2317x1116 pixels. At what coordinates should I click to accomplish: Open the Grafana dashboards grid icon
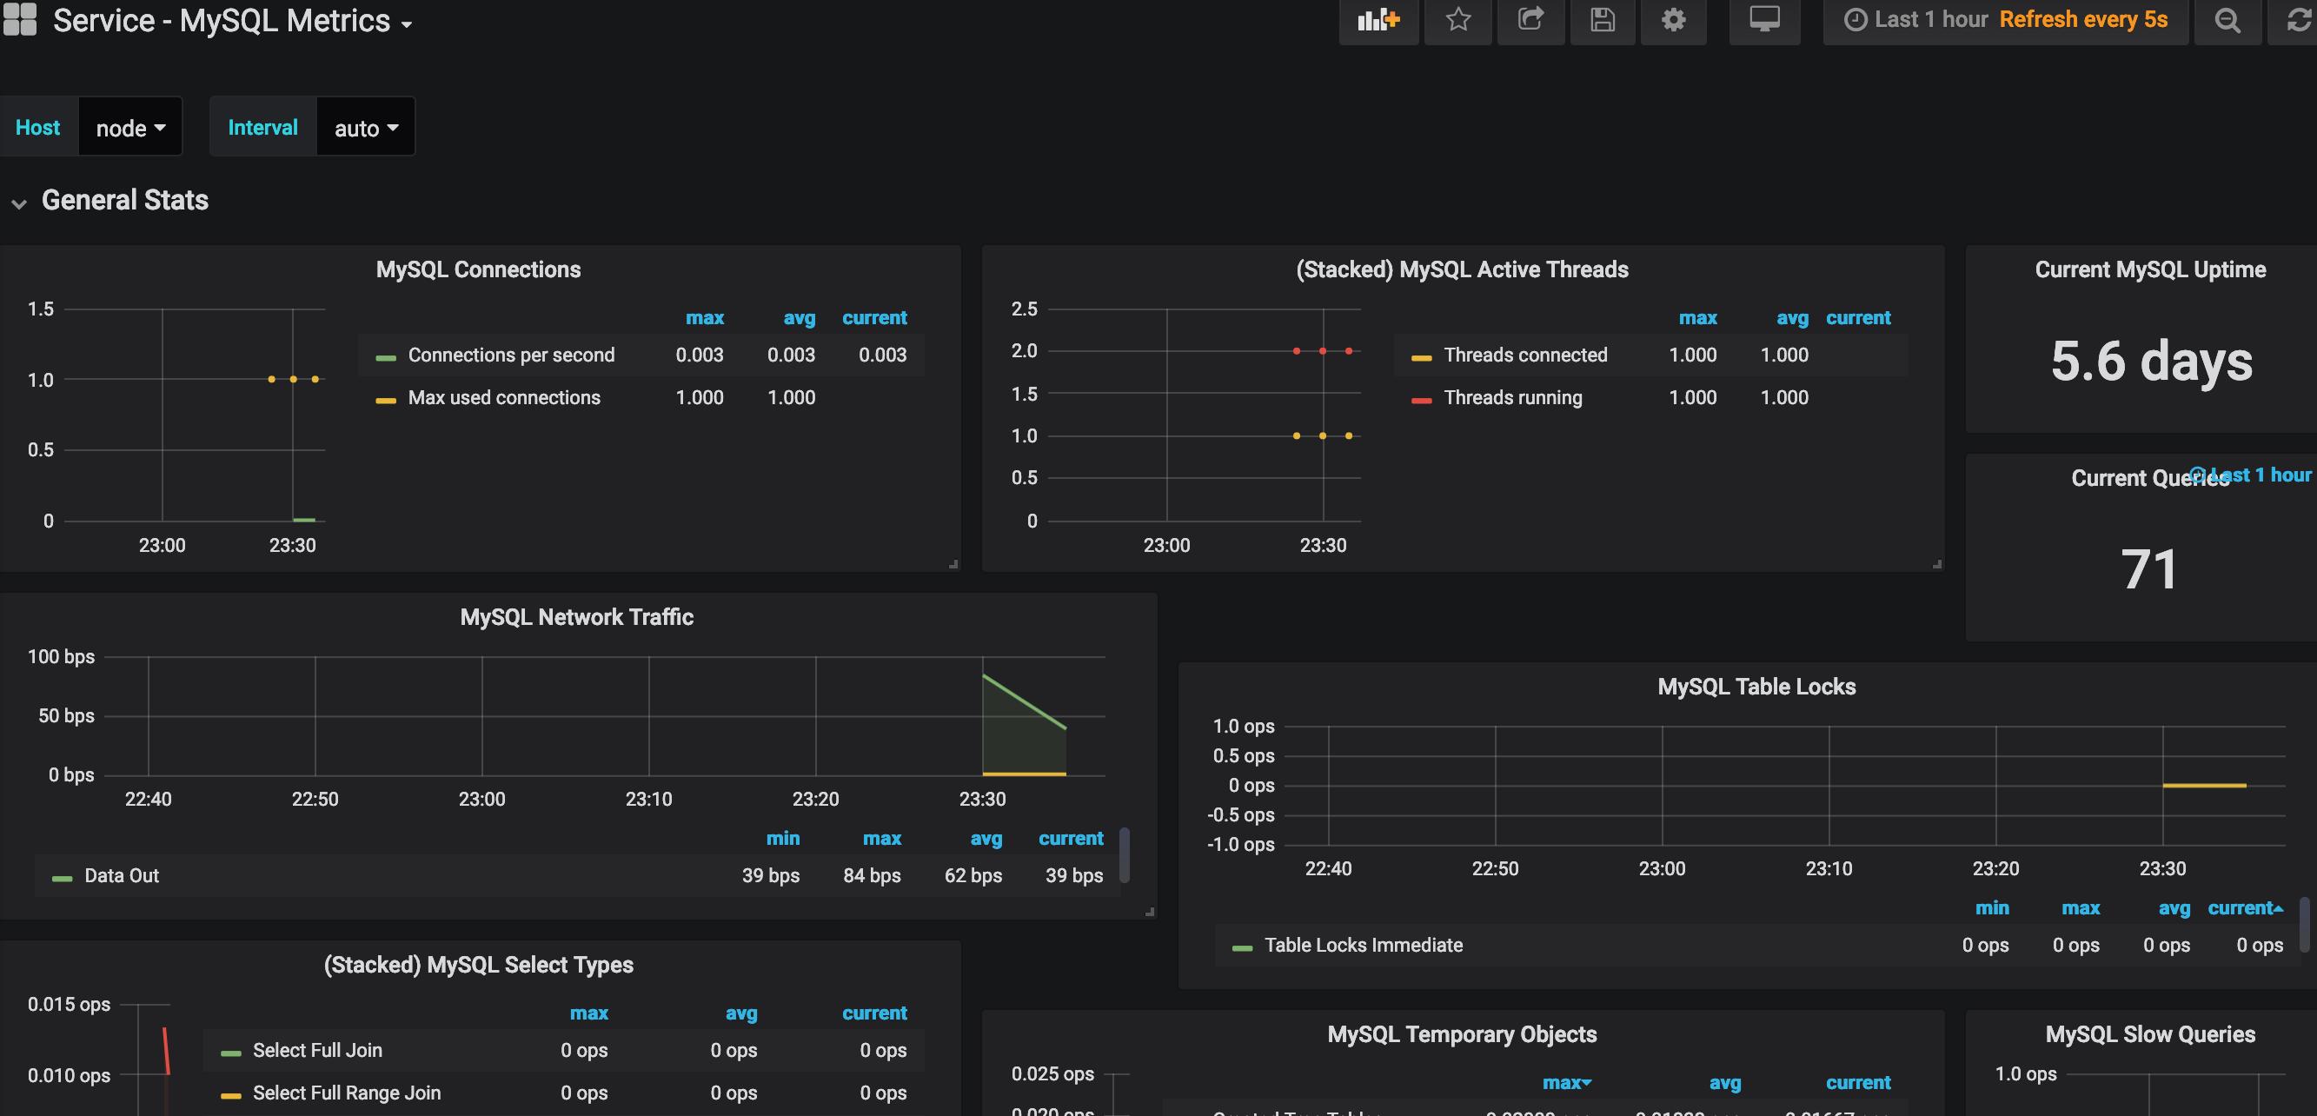point(20,20)
